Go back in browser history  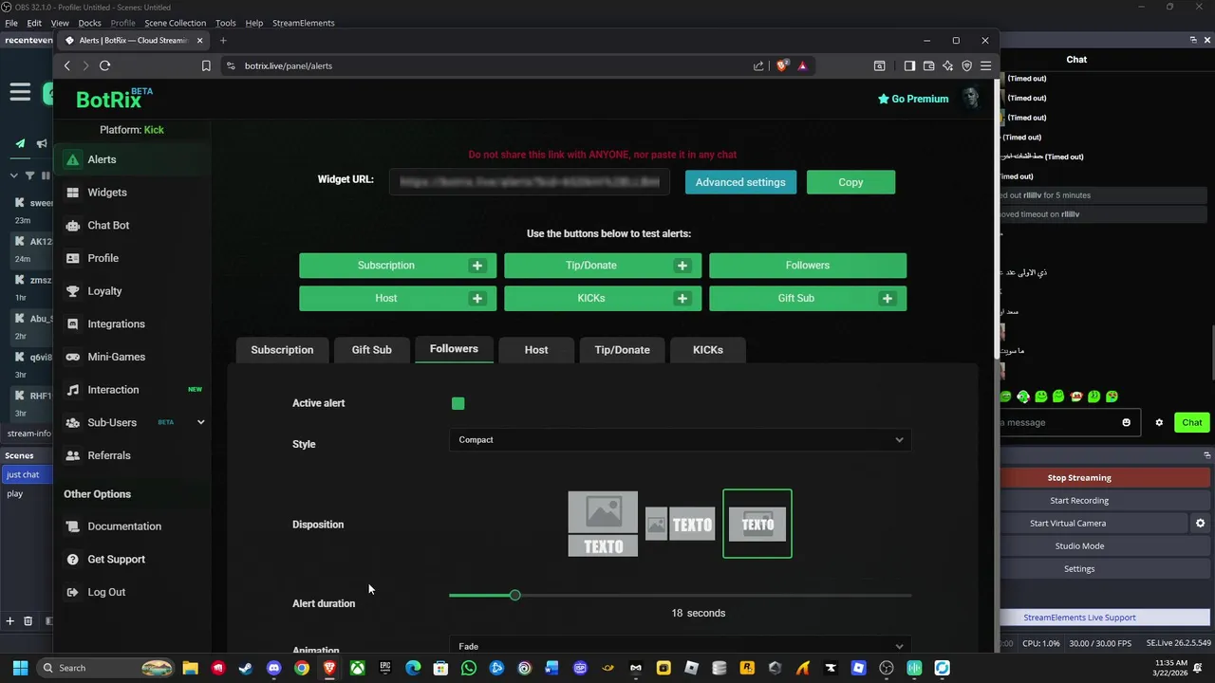(66, 65)
